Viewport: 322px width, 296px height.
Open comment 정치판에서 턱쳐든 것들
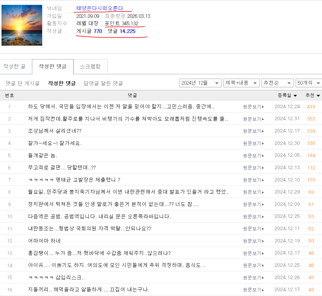[113, 204]
